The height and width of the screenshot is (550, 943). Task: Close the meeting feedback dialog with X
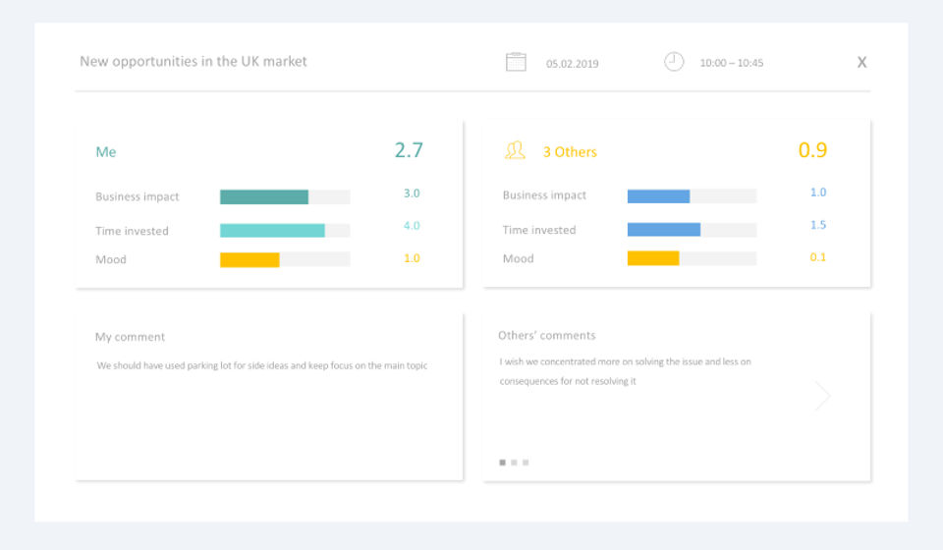click(x=861, y=62)
